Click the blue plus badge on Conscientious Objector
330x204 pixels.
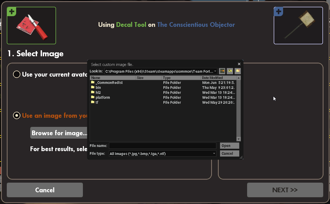click(x=278, y=11)
